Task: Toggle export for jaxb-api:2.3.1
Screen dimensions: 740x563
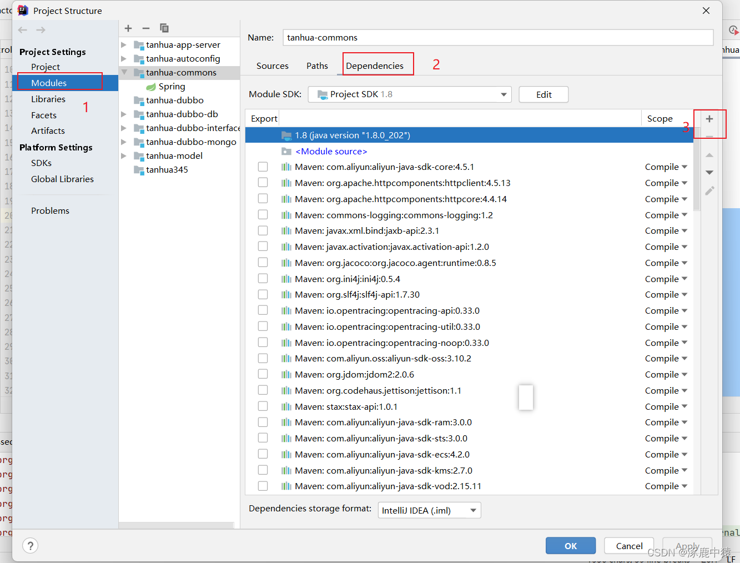Action: pos(263,231)
